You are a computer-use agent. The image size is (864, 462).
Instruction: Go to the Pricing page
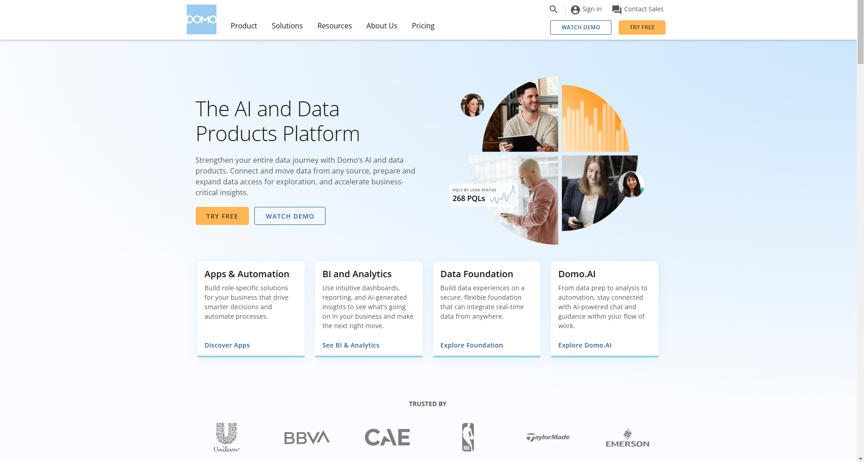pos(423,26)
